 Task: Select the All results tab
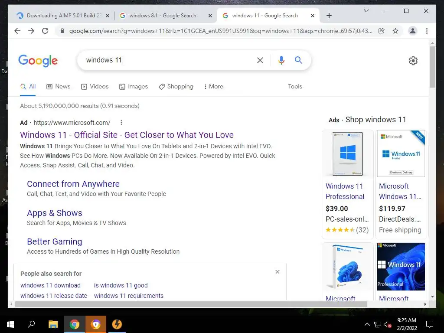(x=28, y=86)
